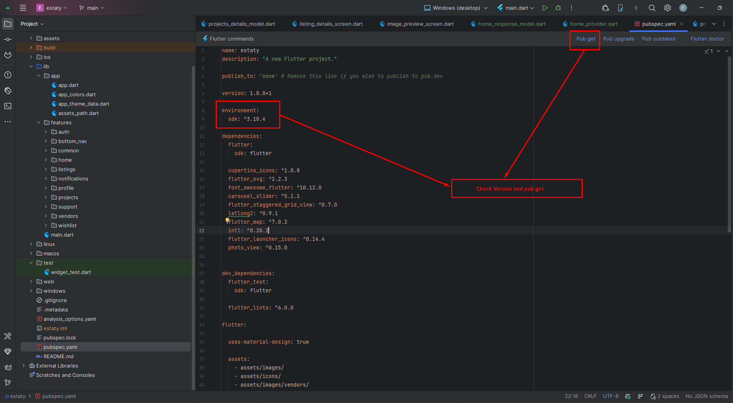Click the Pub upgrade link
Viewport: 733px width, 403px height.
pos(619,39)
